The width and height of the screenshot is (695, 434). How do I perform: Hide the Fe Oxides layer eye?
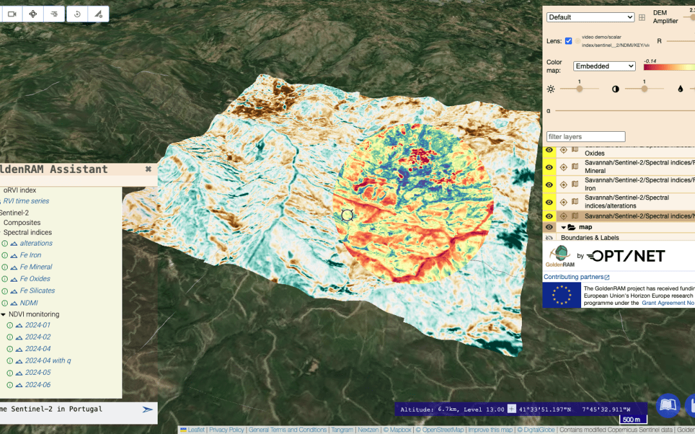tap(549, 150)
